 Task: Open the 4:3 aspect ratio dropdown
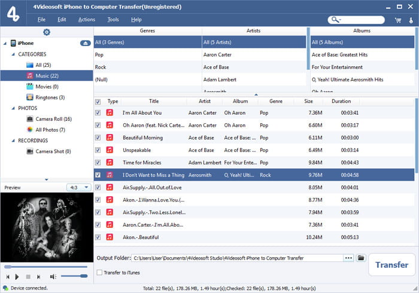pyautogui.click(x=79, y=188)
